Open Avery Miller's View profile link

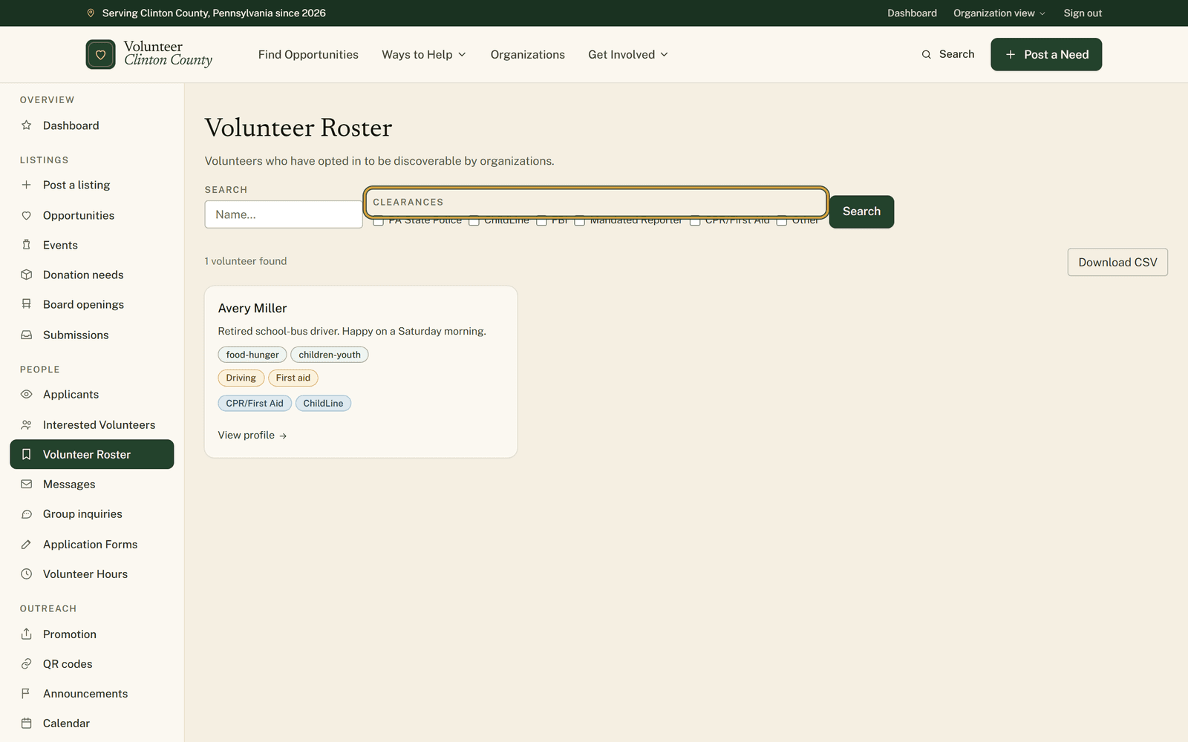tap(252, 435)
